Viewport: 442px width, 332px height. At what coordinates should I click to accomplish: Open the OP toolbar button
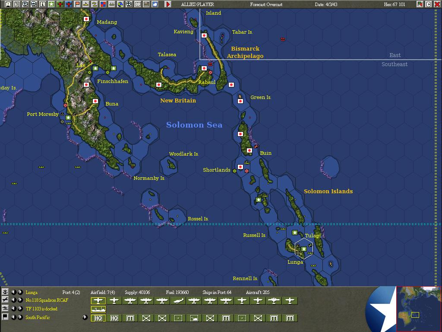click(138, 4)
